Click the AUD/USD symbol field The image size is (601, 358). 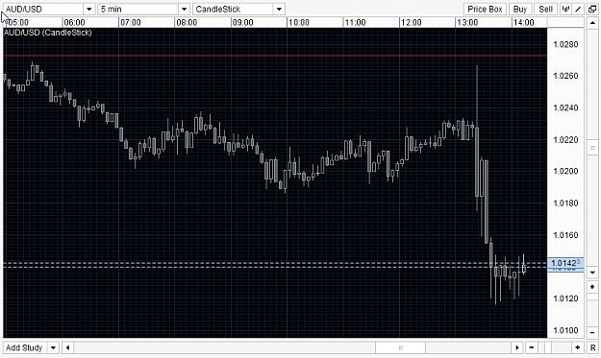pyautogui.click(x=43, y=9)
